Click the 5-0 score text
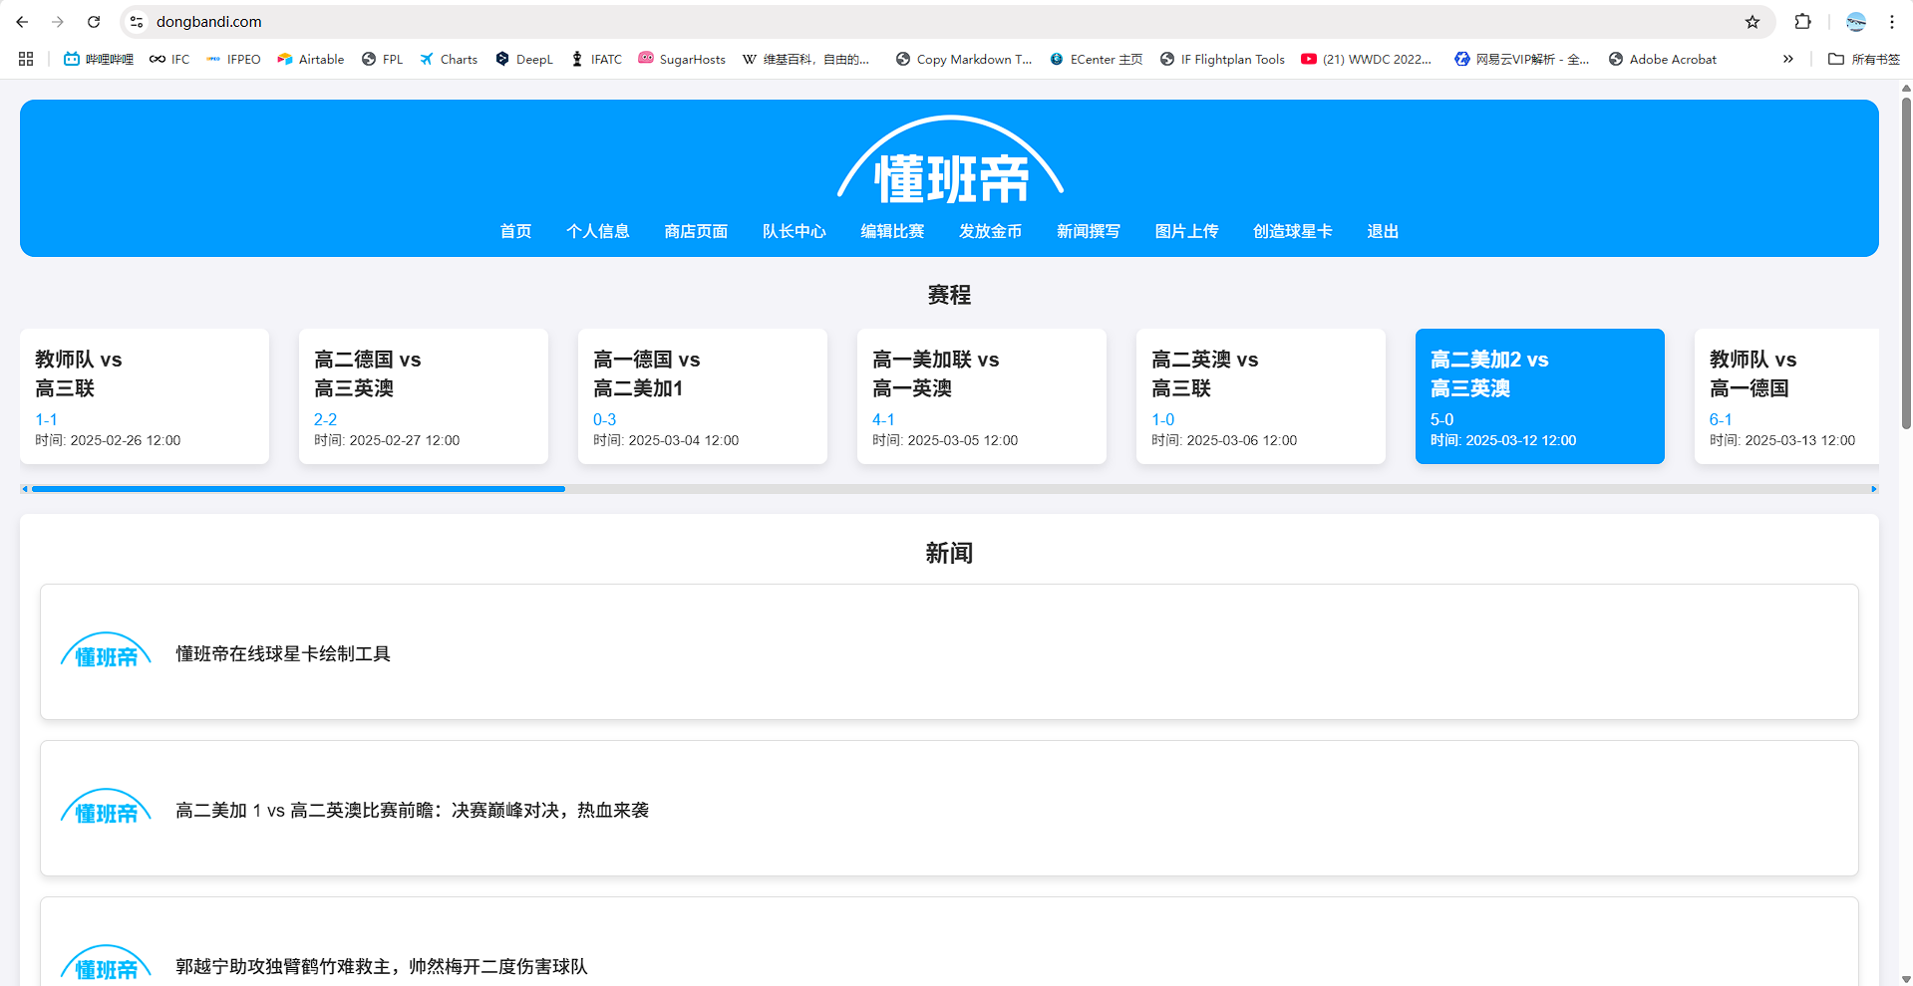 (x=1441, y=419)
